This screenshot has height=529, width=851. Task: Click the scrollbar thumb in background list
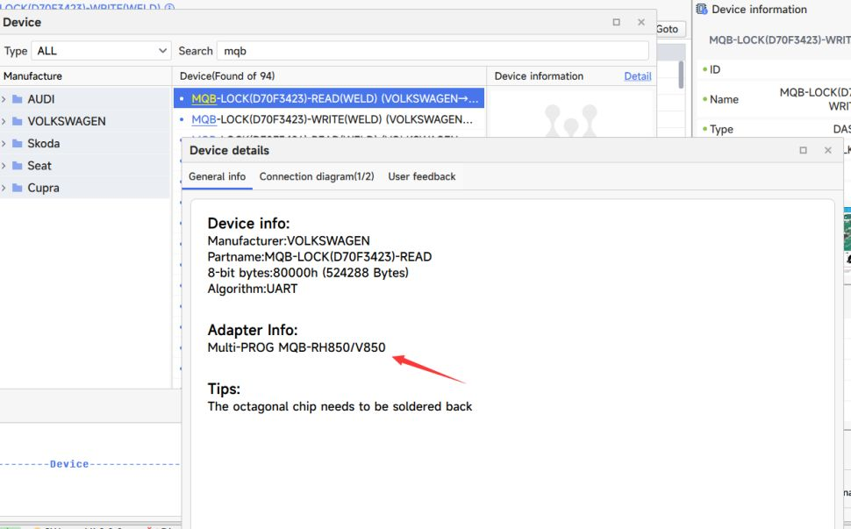[681, 75]
